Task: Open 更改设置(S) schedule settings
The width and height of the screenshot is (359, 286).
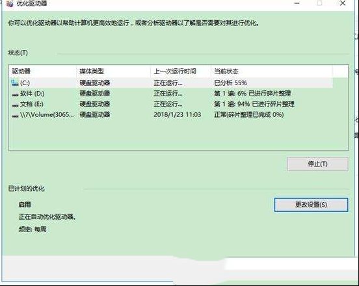Action: click(311, 205)
